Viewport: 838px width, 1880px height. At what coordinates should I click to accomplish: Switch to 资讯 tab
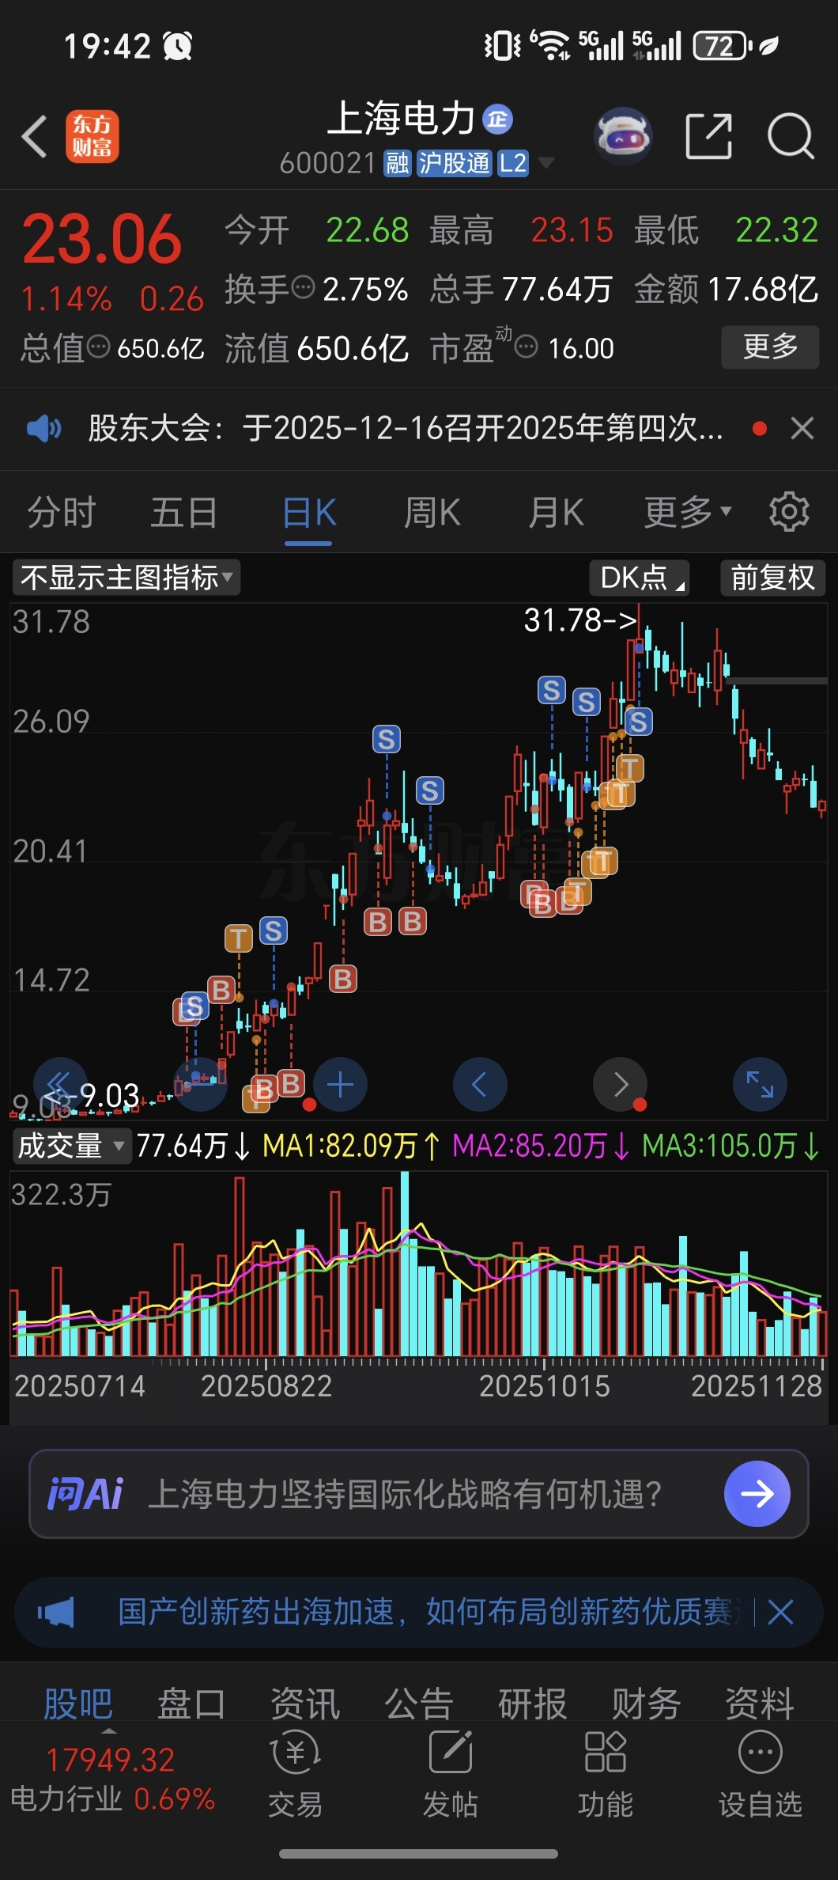tap(305, 1703)
